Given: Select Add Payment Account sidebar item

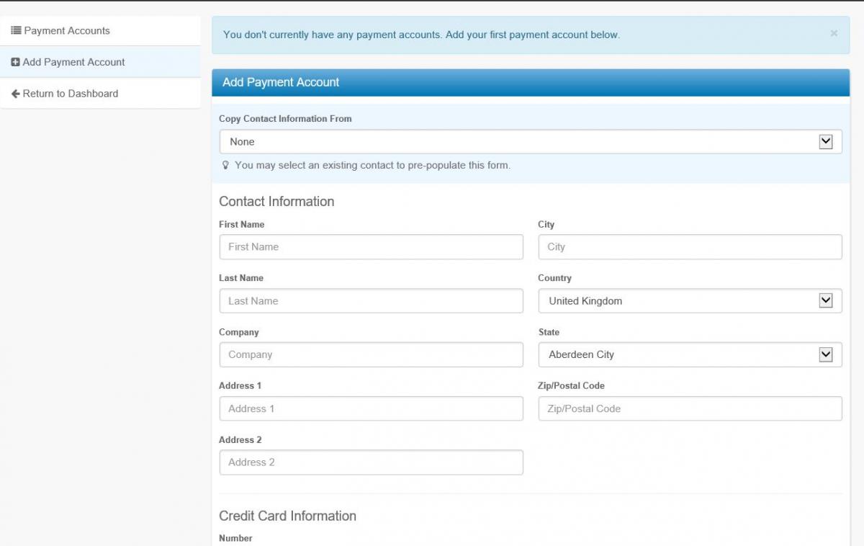Looking at the screenshot, I should pos(100,62).
